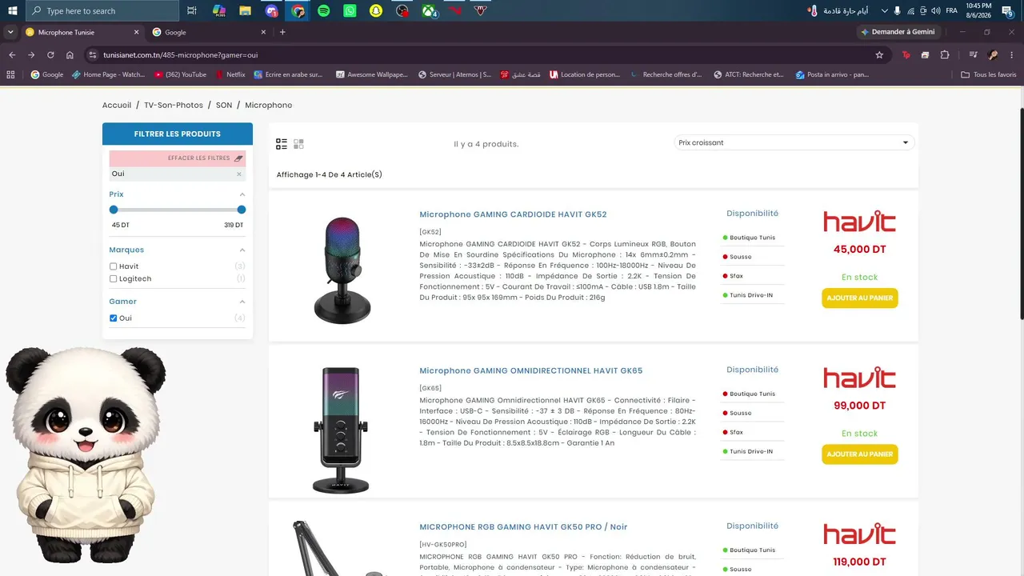Open the Chrome profile avatar
Viewport: 1024px width, 576px height.
point(993,55)
